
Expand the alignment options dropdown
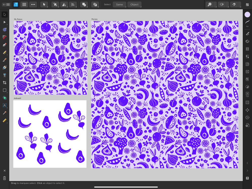click(x=73, y=4)
